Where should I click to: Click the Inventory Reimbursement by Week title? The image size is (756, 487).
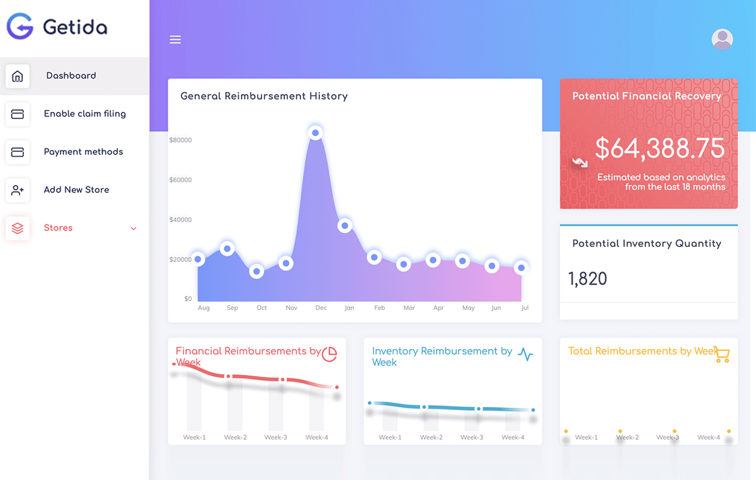pyautogui.click(x=442, y=357)
